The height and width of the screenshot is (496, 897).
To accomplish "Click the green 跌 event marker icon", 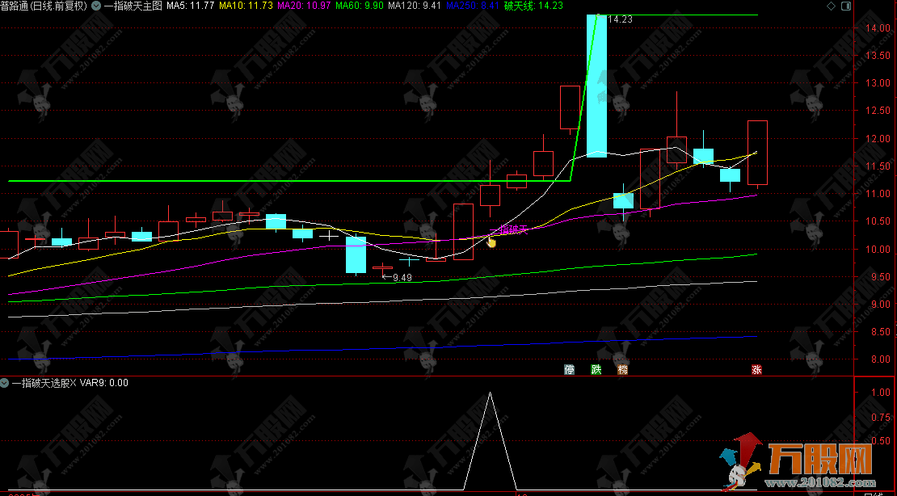I will point(596,370).
